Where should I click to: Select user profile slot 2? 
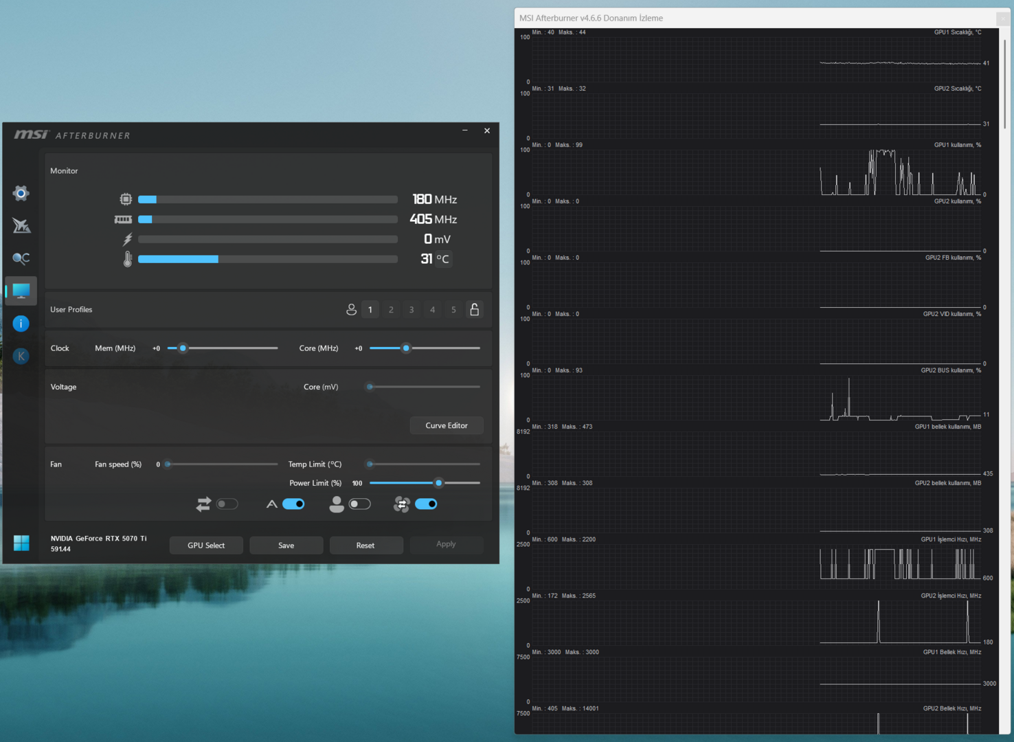click(391, 310)
